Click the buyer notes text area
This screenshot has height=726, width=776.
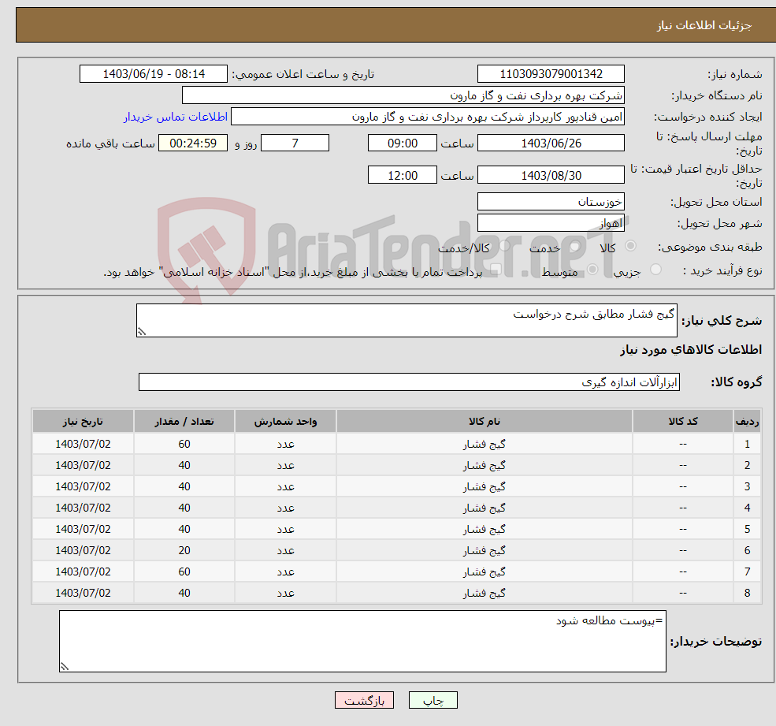pyautogui.click(x=362, y=641)
